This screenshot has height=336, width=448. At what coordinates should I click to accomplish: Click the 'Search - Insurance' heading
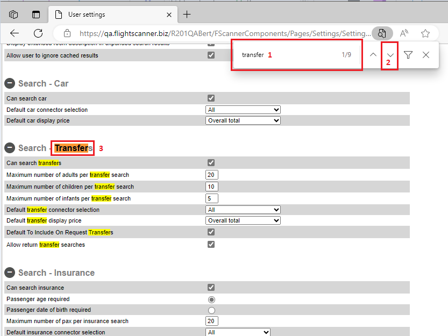pos(56,273)
